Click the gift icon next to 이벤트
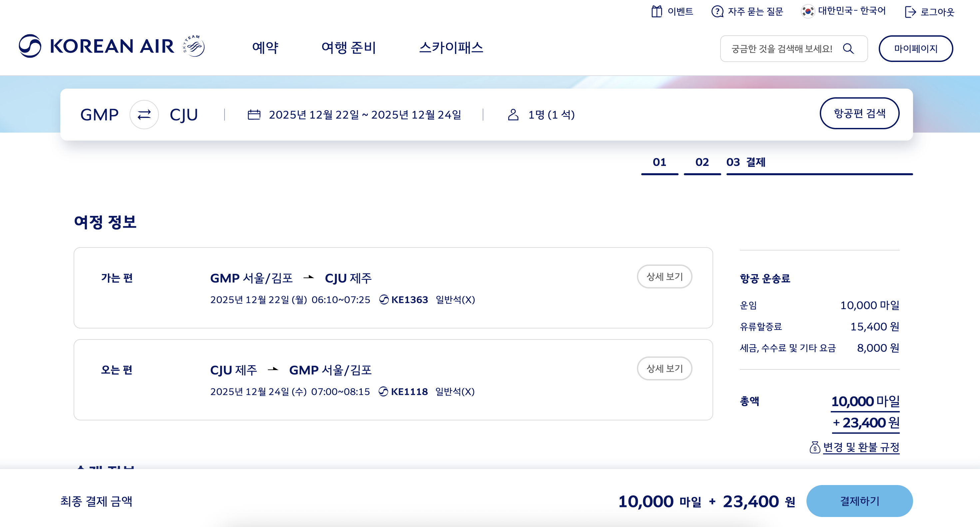The height and width of the screenshot is (527, 980). 657,11
